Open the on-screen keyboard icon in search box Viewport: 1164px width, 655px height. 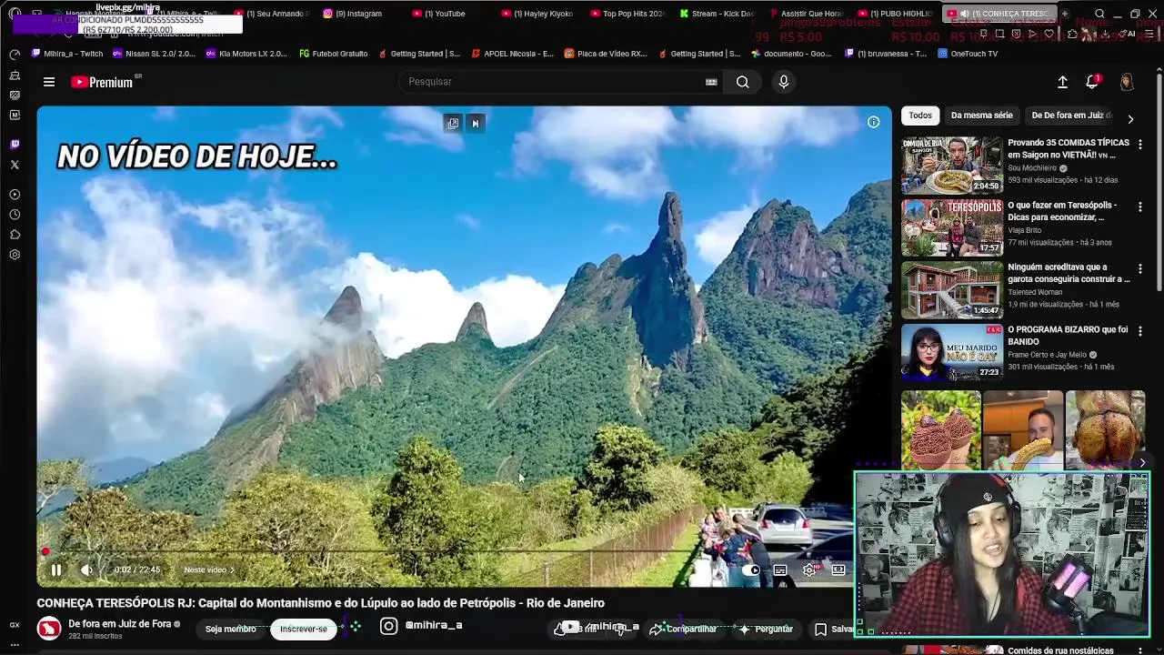tap(711, 82)
